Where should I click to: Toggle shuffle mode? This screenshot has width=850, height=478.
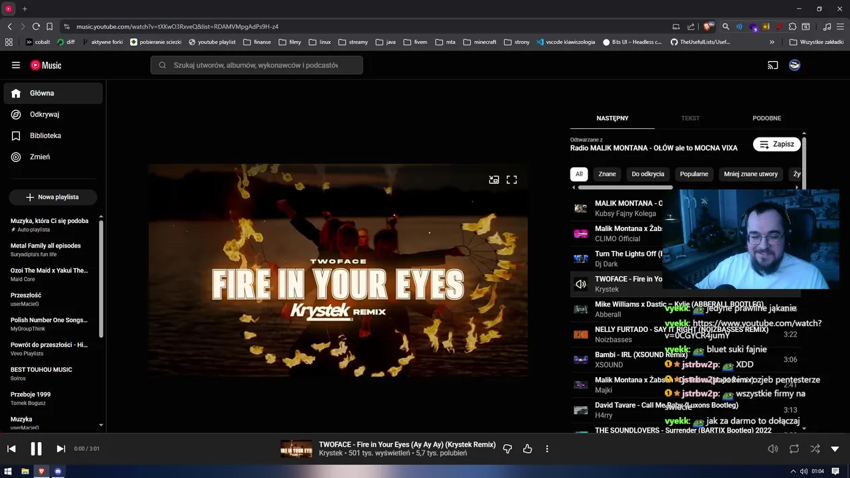[815, 449]
